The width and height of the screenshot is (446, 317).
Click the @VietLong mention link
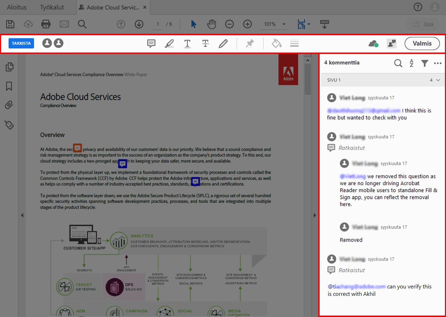353,176
